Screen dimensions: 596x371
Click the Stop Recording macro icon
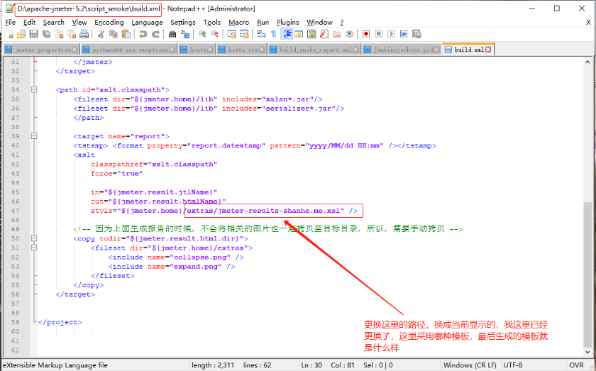tap(379, 34)
